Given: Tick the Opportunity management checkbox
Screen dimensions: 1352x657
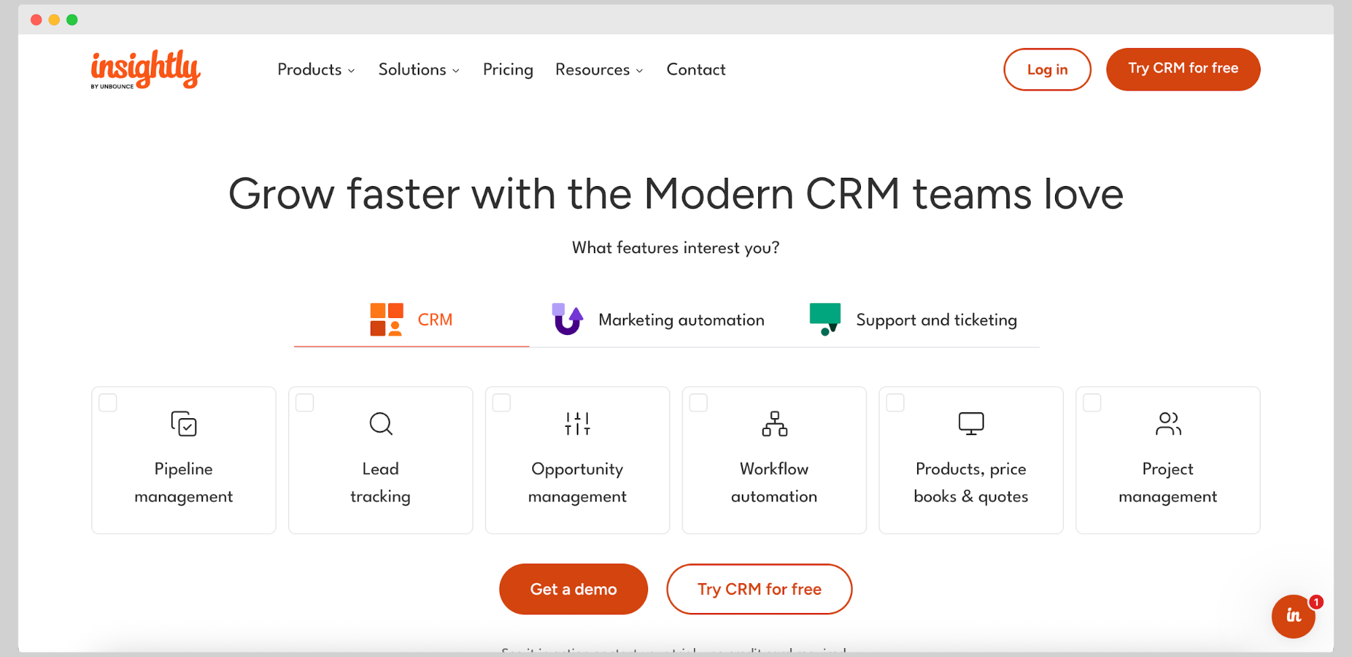Looking at the screenshot, I should (x=502, y=403).
